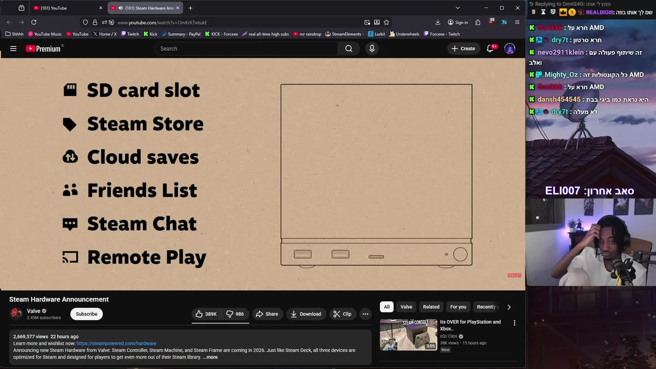
Task: Open the Shhhh bookmarks folder
Action: tap(14, 34)
